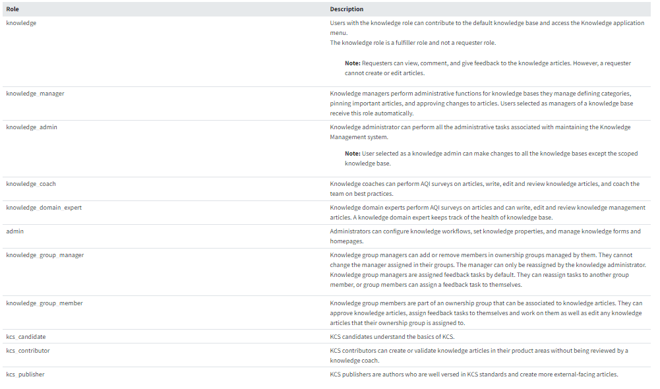Click the Role column header
Viewport: 660px width, 389px height.
[13, 9]
